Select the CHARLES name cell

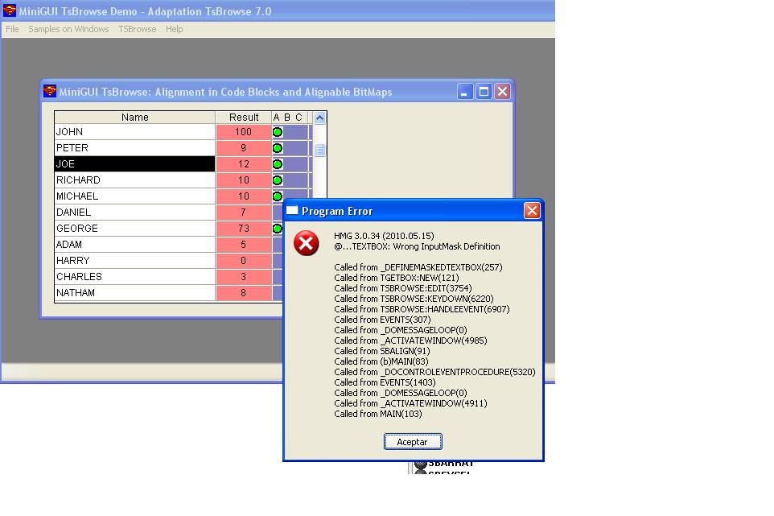pyautogui.click(x=134, y=277)
